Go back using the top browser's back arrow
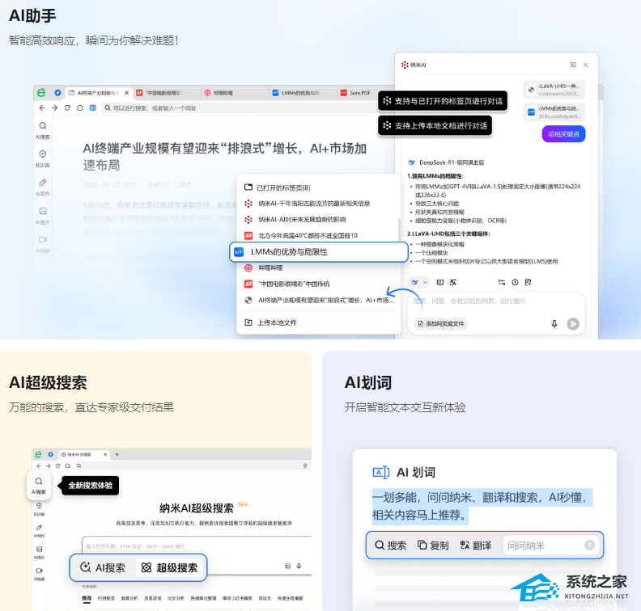The width and height of the screenshot is (641, 611). (x=42, y=107)
